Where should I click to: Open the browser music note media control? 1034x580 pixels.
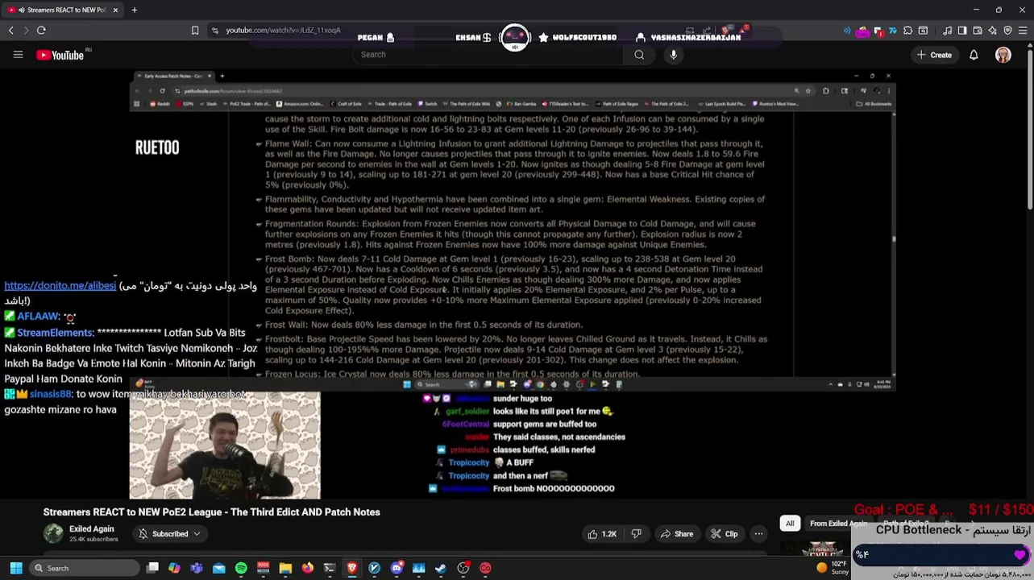[947, 31]
